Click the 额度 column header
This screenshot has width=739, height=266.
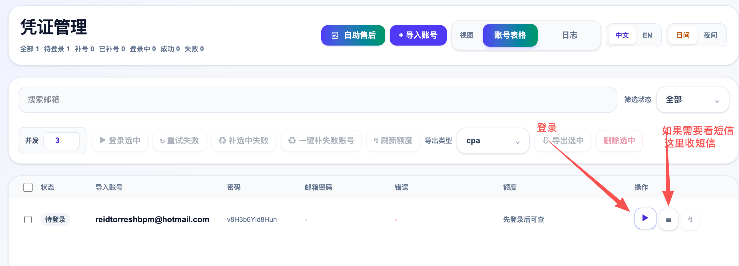(509, 187)
